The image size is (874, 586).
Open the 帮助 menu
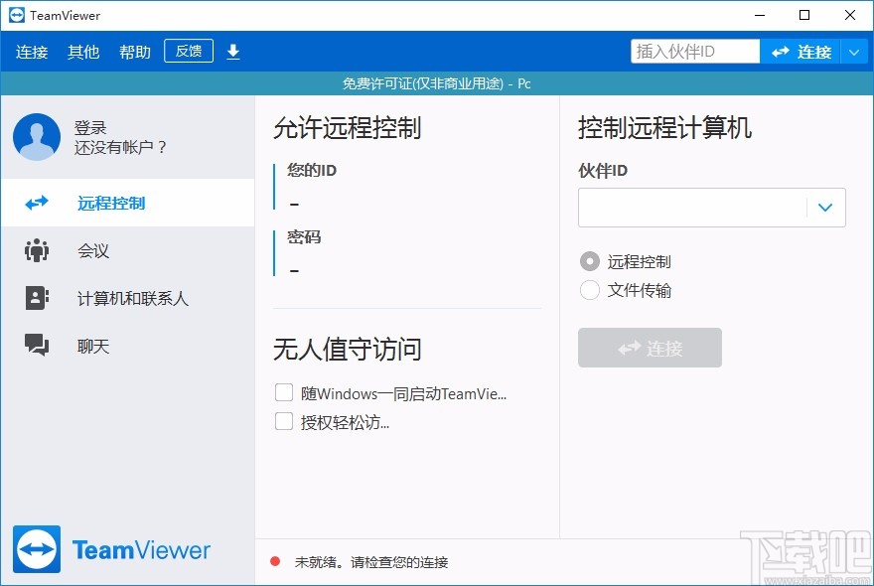(134, 52)
